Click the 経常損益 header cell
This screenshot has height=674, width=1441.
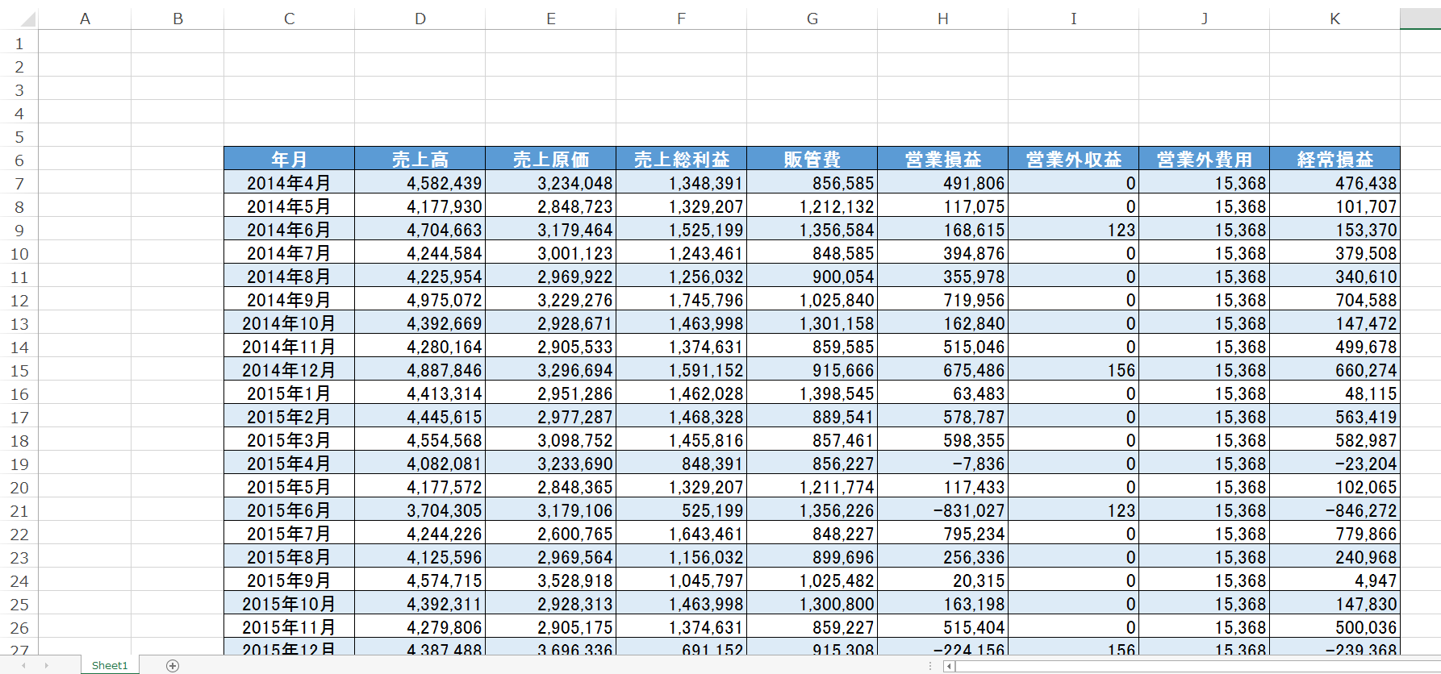pyautogui.click(x=1334, y=159)
